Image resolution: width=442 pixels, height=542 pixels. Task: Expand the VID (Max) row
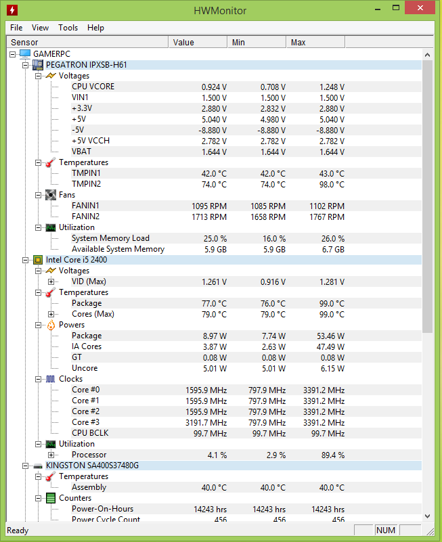51,281
